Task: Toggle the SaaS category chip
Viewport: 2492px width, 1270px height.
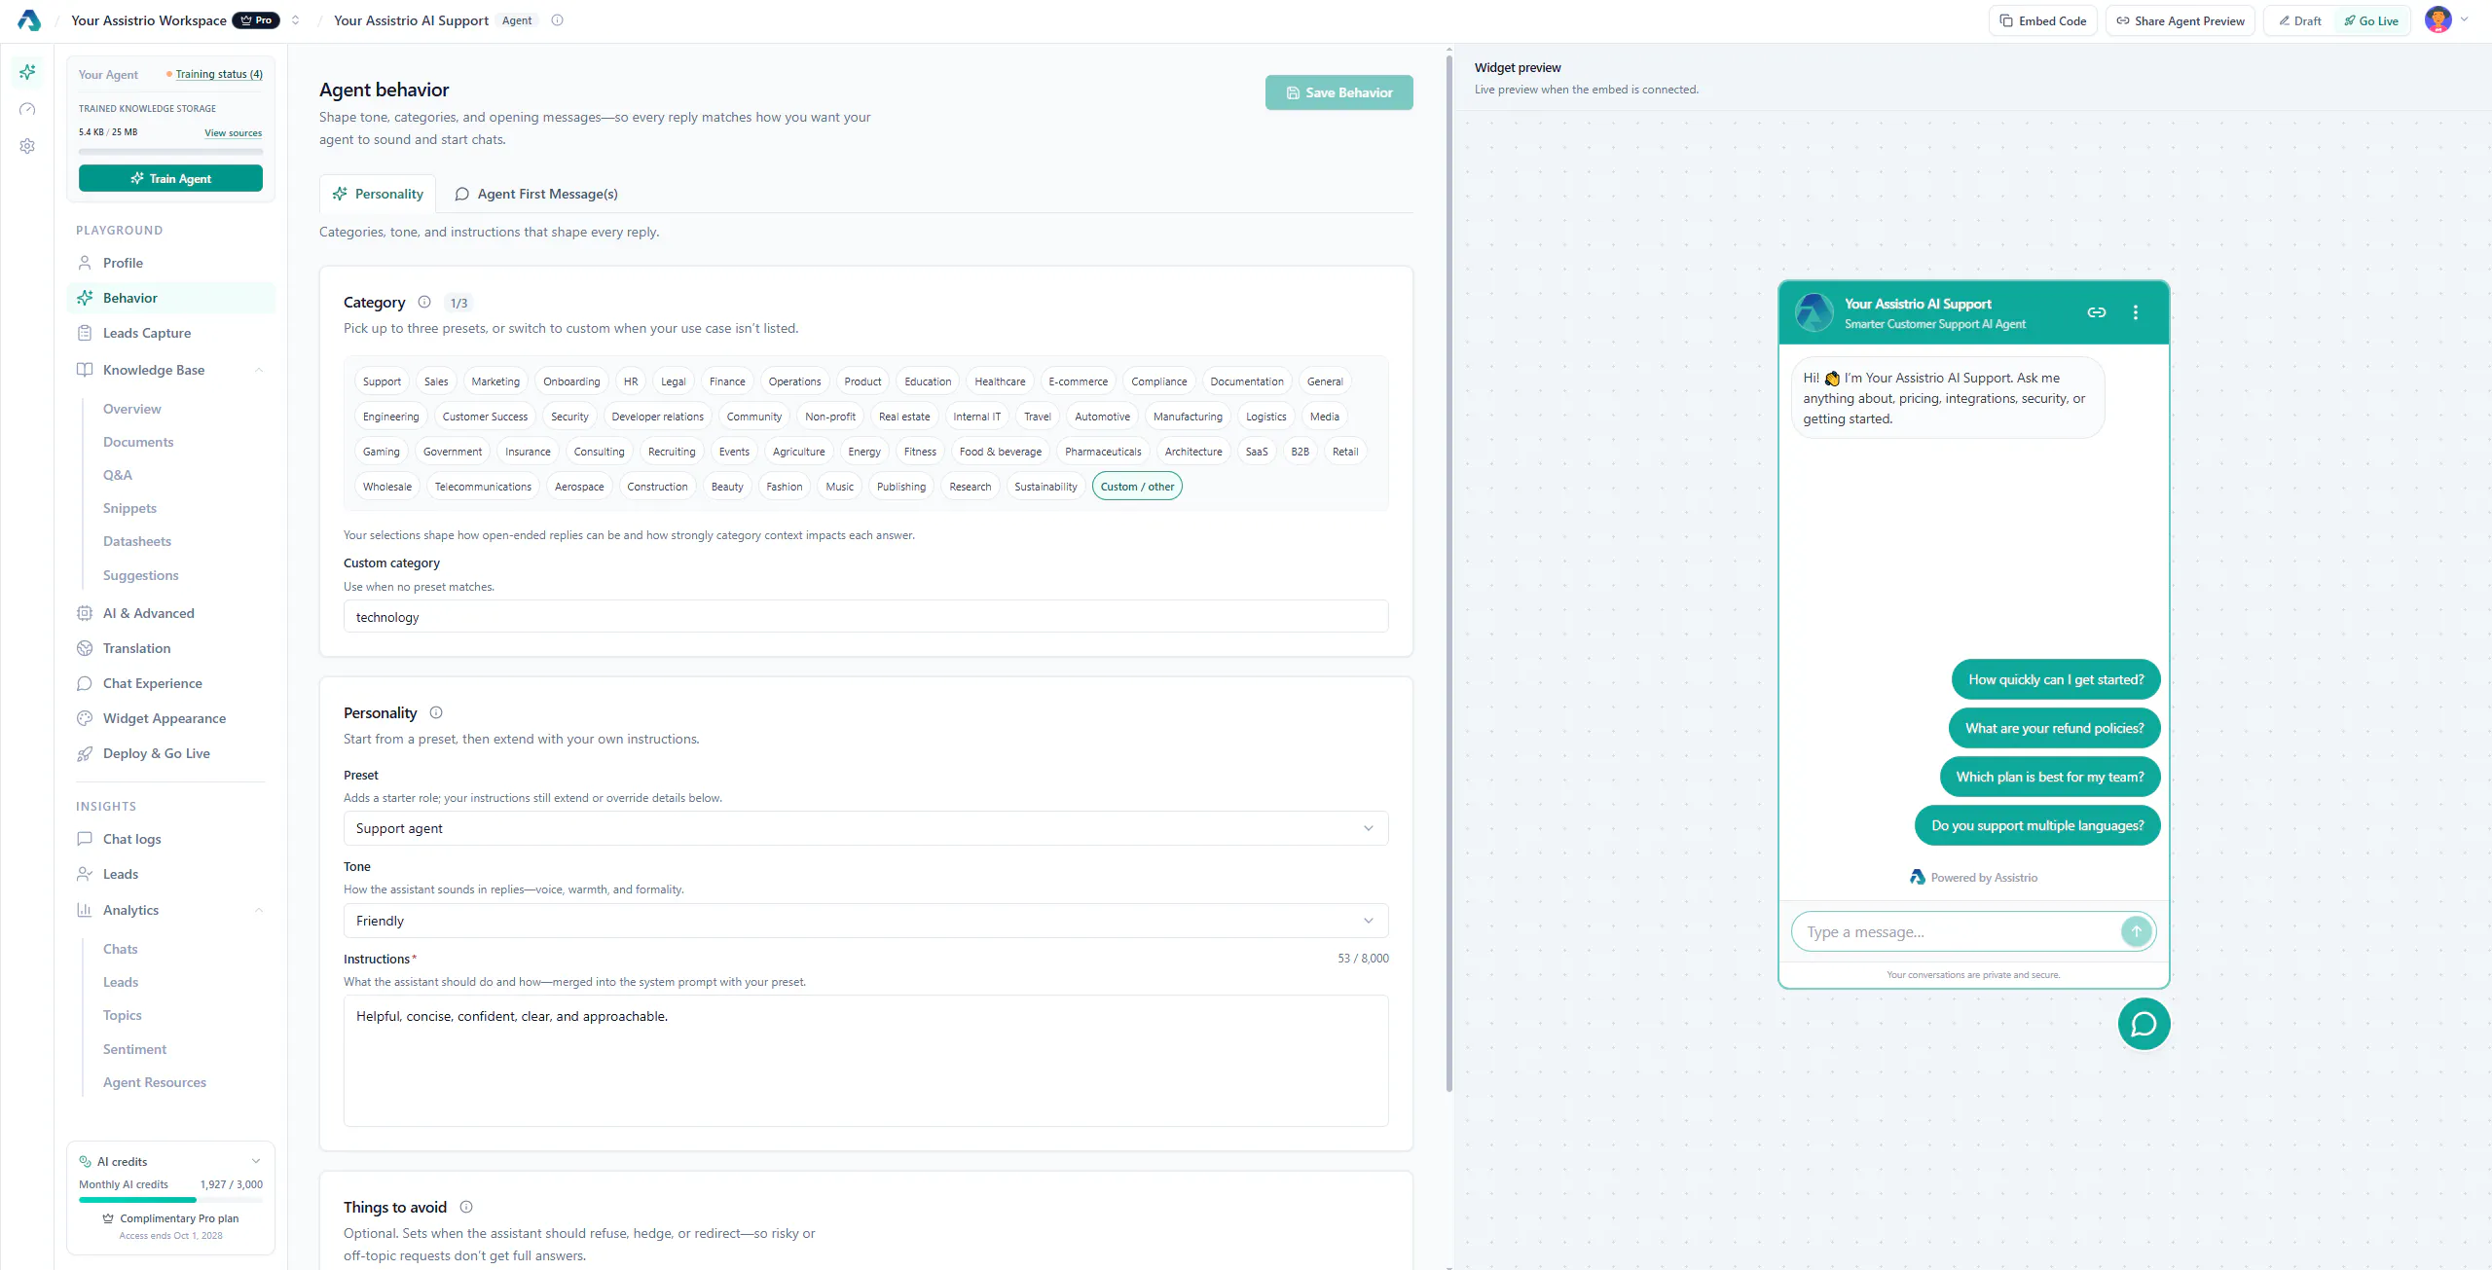Action: (x=1257, y=452)
